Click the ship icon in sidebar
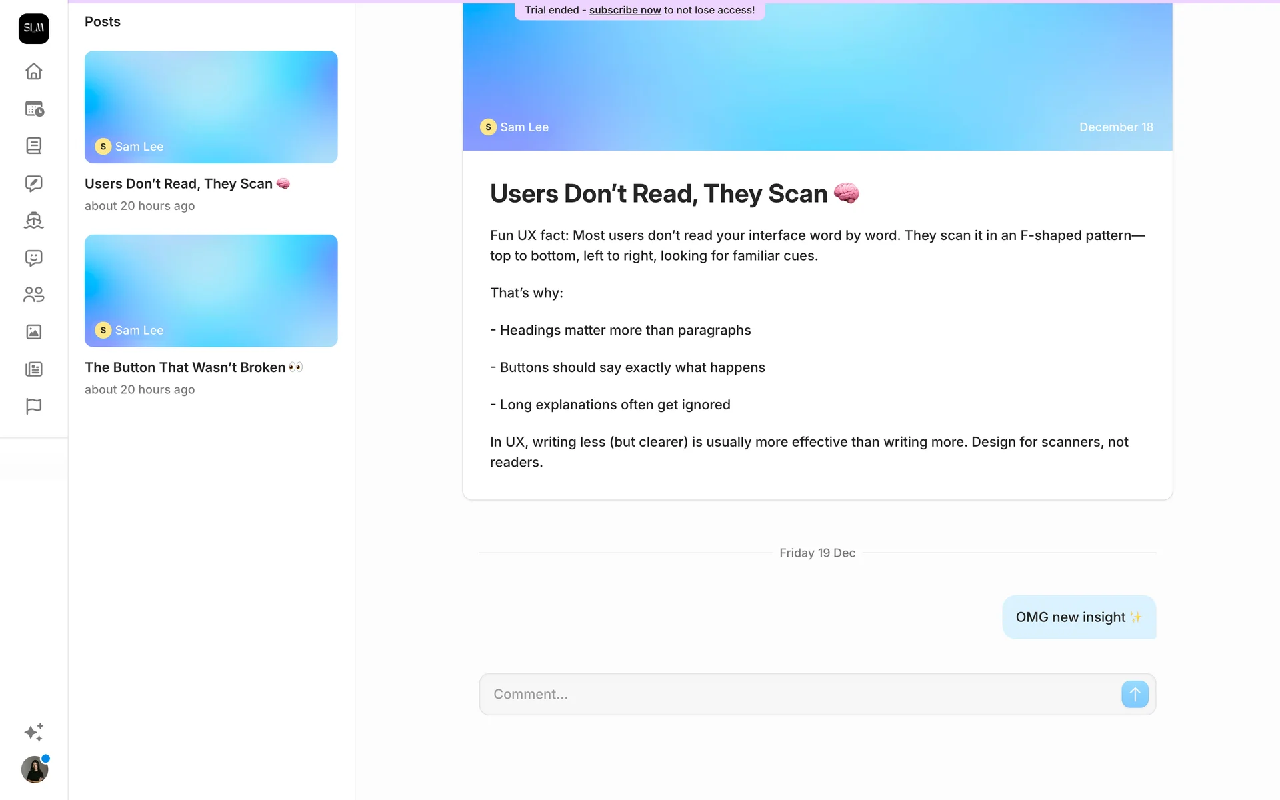The width and height of the screenshot is (1280, 800). [33, 220]
